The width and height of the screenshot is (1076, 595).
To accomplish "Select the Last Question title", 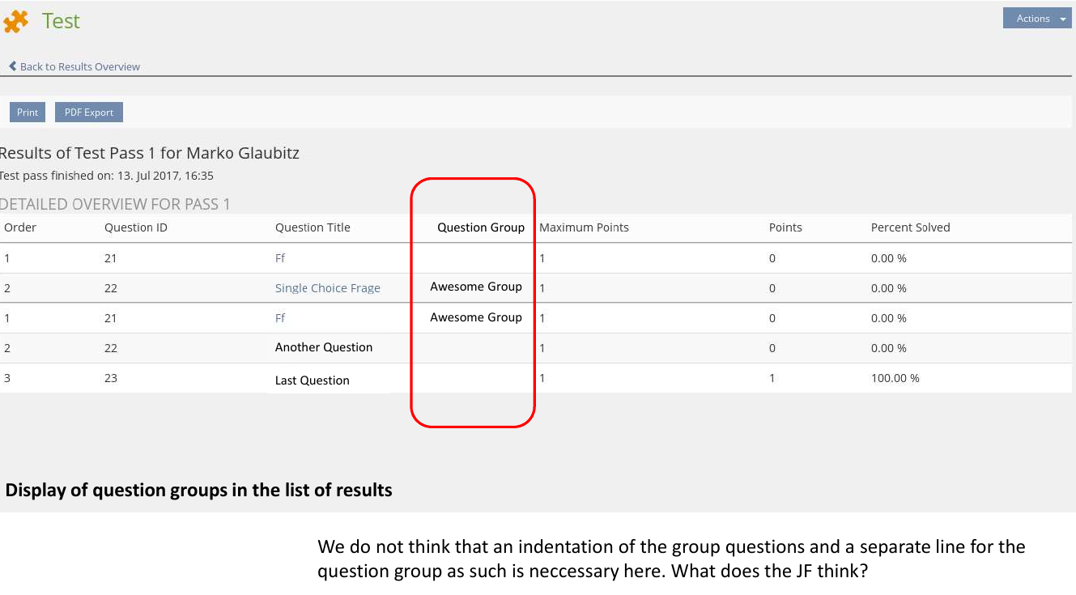I will coord(312,380).
